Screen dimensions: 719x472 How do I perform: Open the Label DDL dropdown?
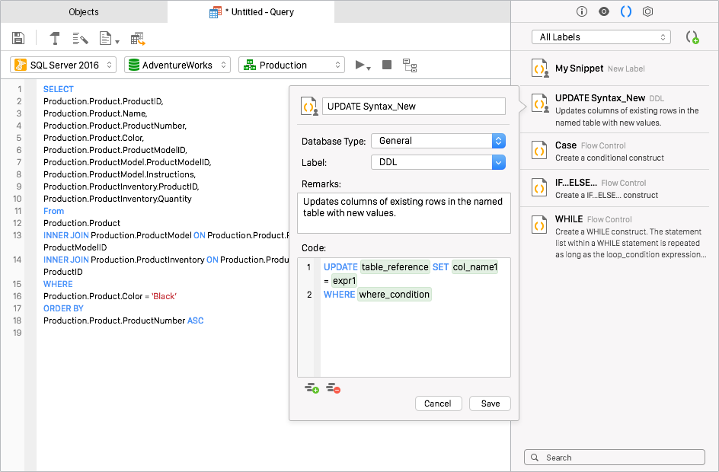click(438, 162)
